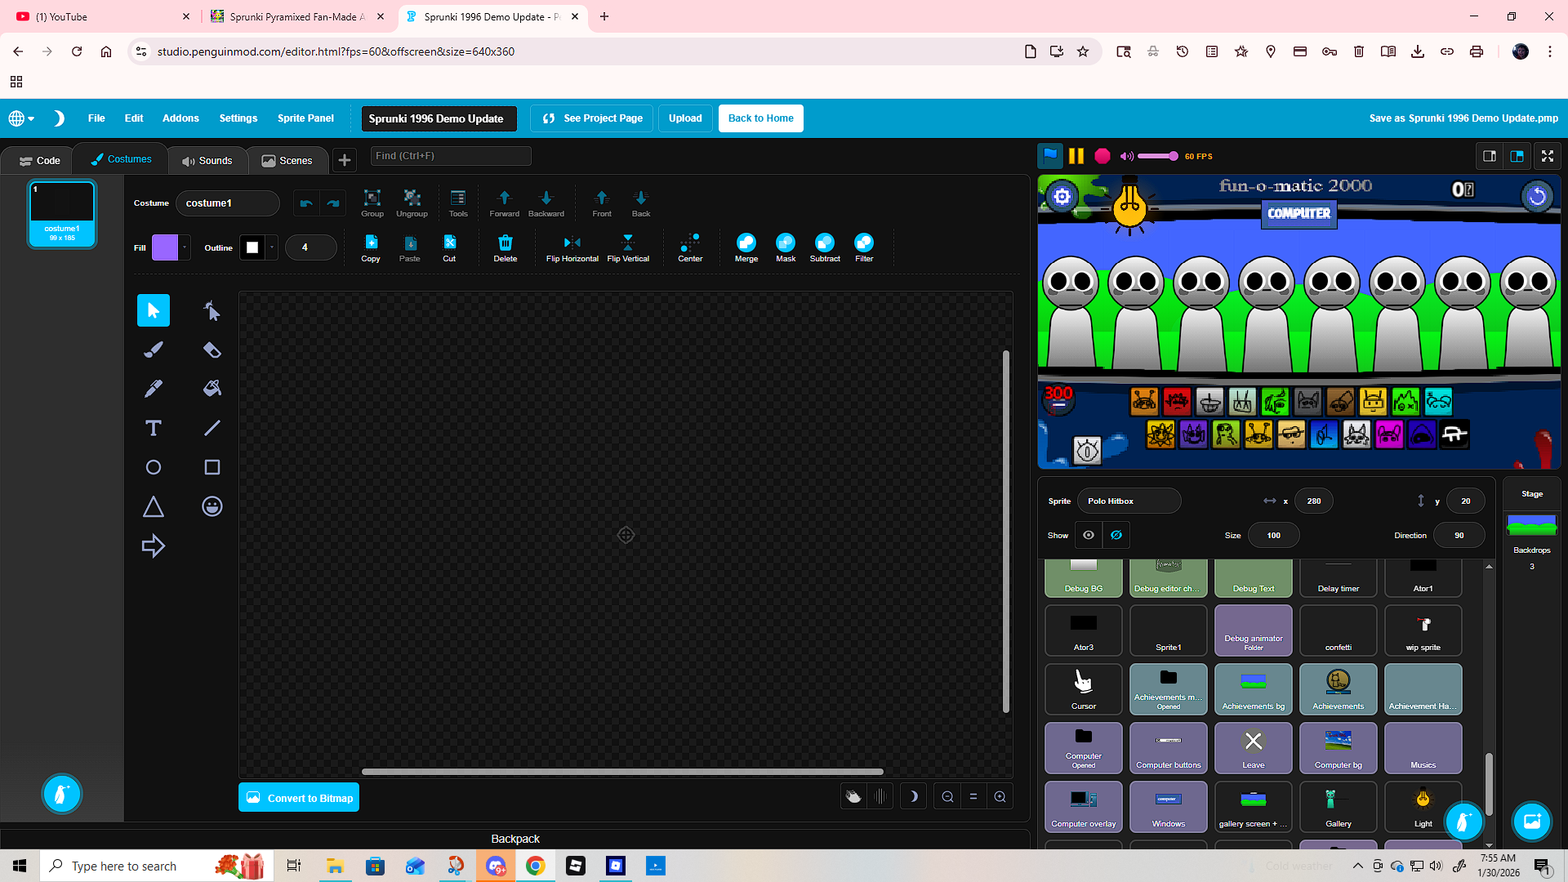Switch to the Sounds tab
The image size is (1568, 882).
[207, 160]
